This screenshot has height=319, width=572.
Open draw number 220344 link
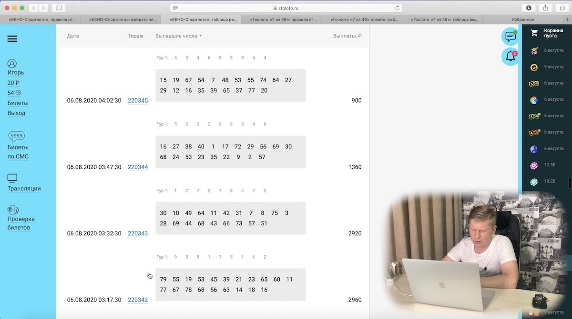[x=138, y=167]
